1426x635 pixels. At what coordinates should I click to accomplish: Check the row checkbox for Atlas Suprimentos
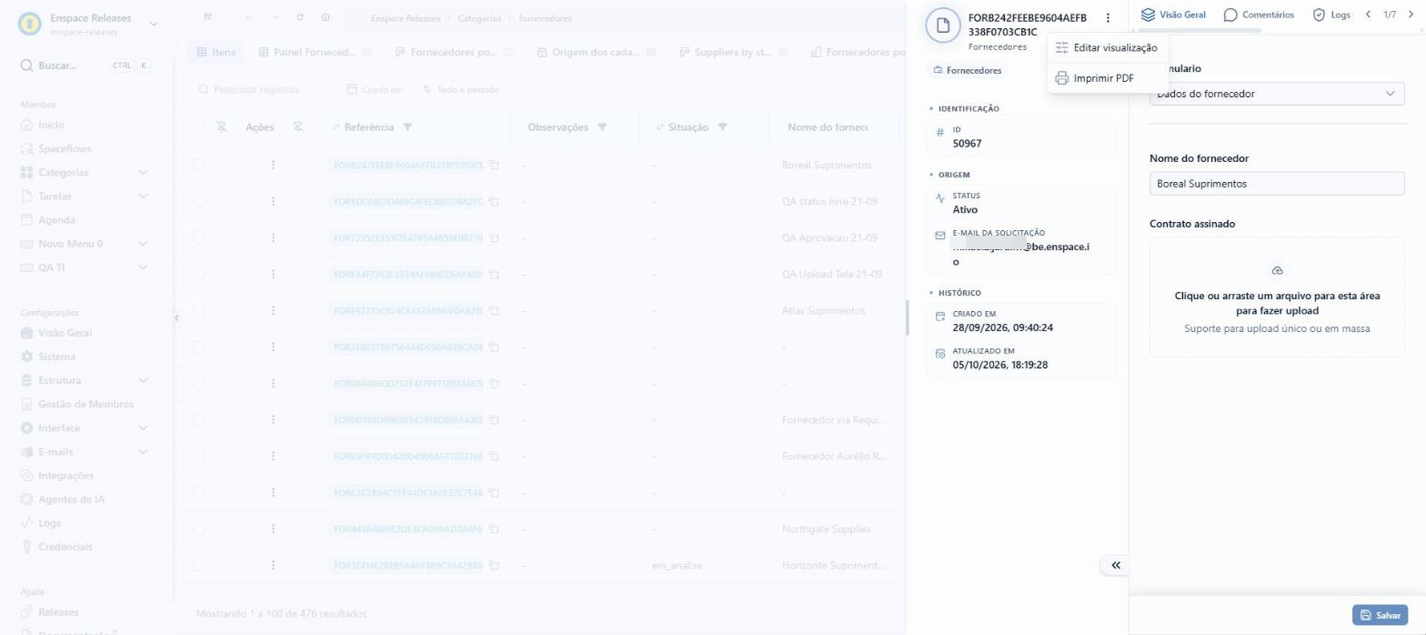[199, 310]
